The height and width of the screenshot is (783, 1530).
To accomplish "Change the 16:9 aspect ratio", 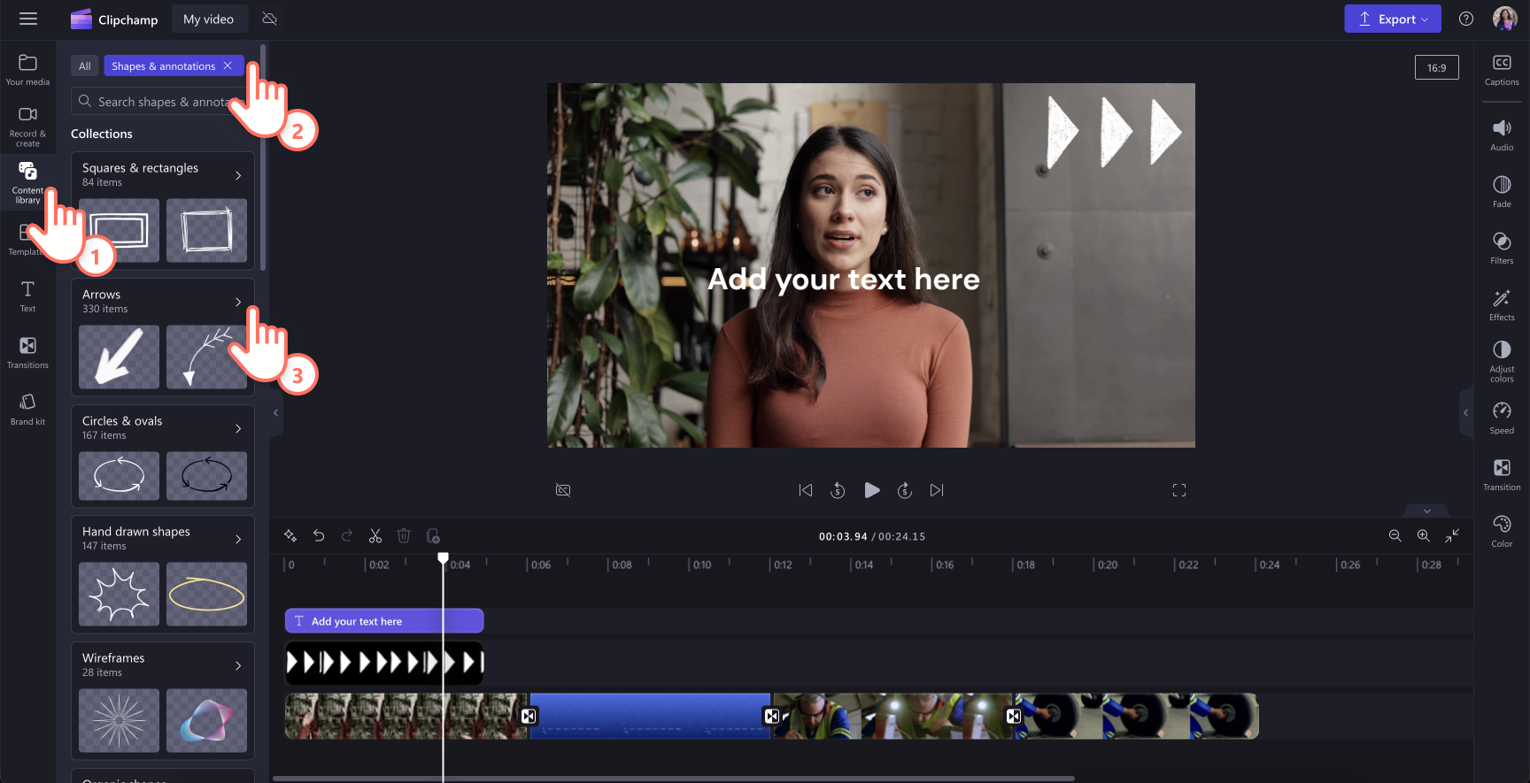I will pyautogui.click(x=1436, y=67).
